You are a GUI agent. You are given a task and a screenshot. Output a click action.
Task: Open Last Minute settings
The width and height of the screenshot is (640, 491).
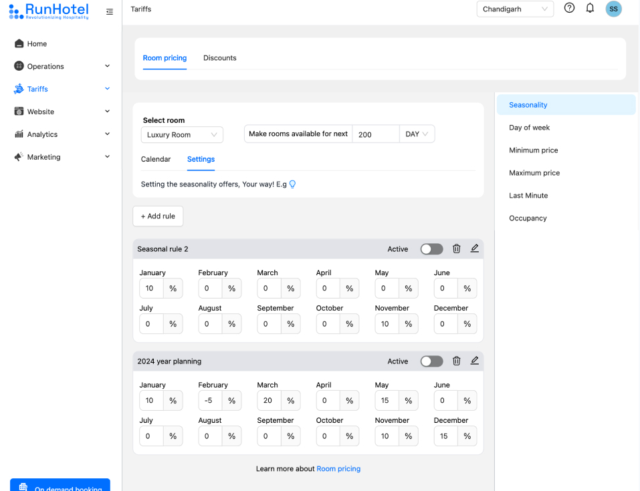click(528, 195)
